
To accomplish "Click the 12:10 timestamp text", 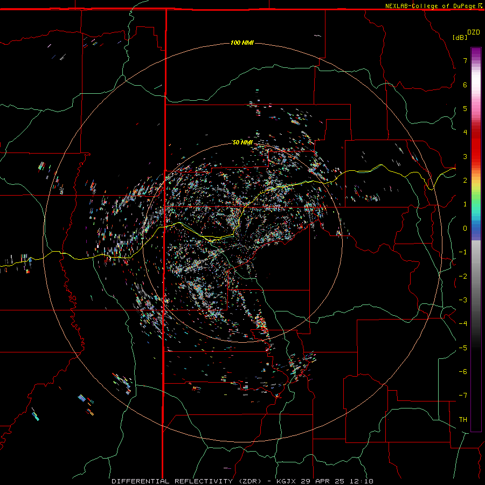I will pos(362,481).
